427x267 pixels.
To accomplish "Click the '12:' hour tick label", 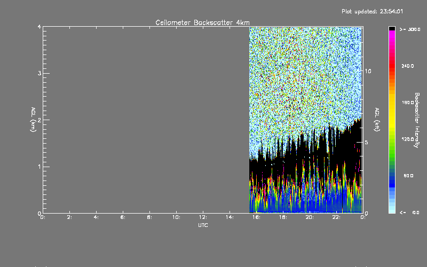I will pyautogui.click(x=203, y=217).
